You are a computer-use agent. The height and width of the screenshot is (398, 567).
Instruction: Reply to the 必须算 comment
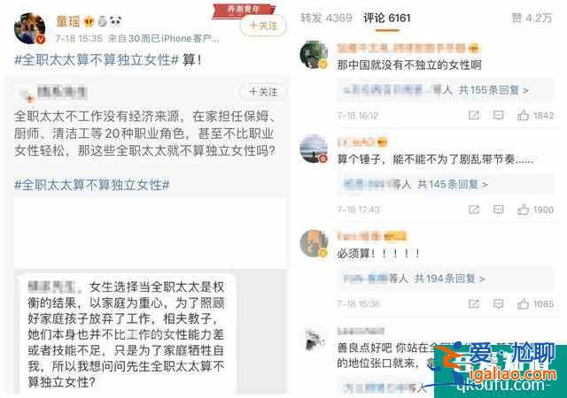[x=498, y=303]
